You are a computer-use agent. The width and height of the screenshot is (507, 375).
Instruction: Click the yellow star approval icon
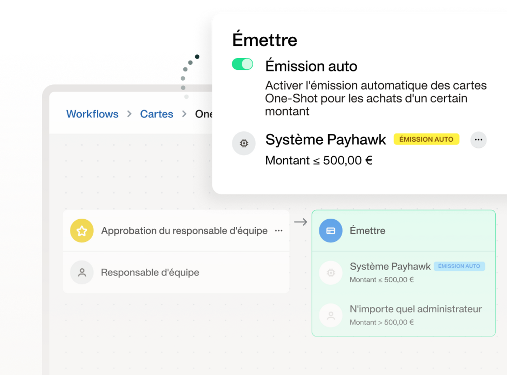pos(82,230)
